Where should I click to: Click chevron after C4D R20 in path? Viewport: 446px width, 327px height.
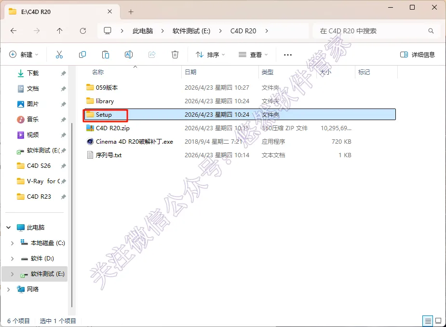pos(267,31)
